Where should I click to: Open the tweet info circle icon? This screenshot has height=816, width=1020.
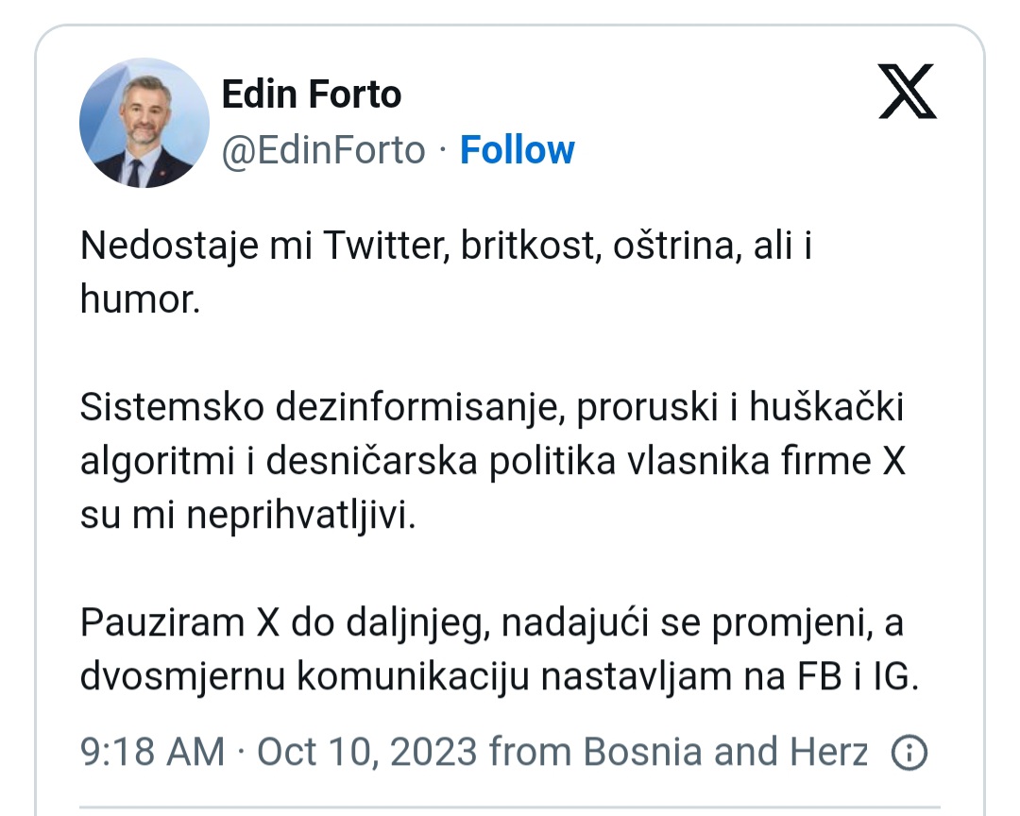point(909,753)
